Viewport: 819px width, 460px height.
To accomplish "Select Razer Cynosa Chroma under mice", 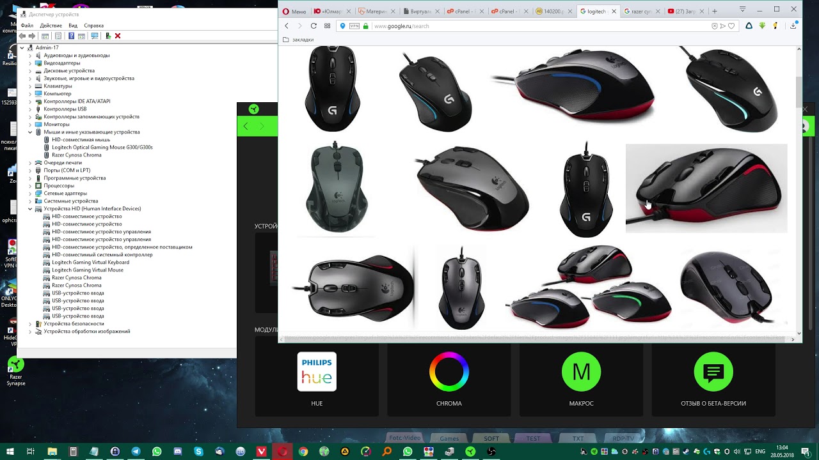I will click(x=77, y=155).
